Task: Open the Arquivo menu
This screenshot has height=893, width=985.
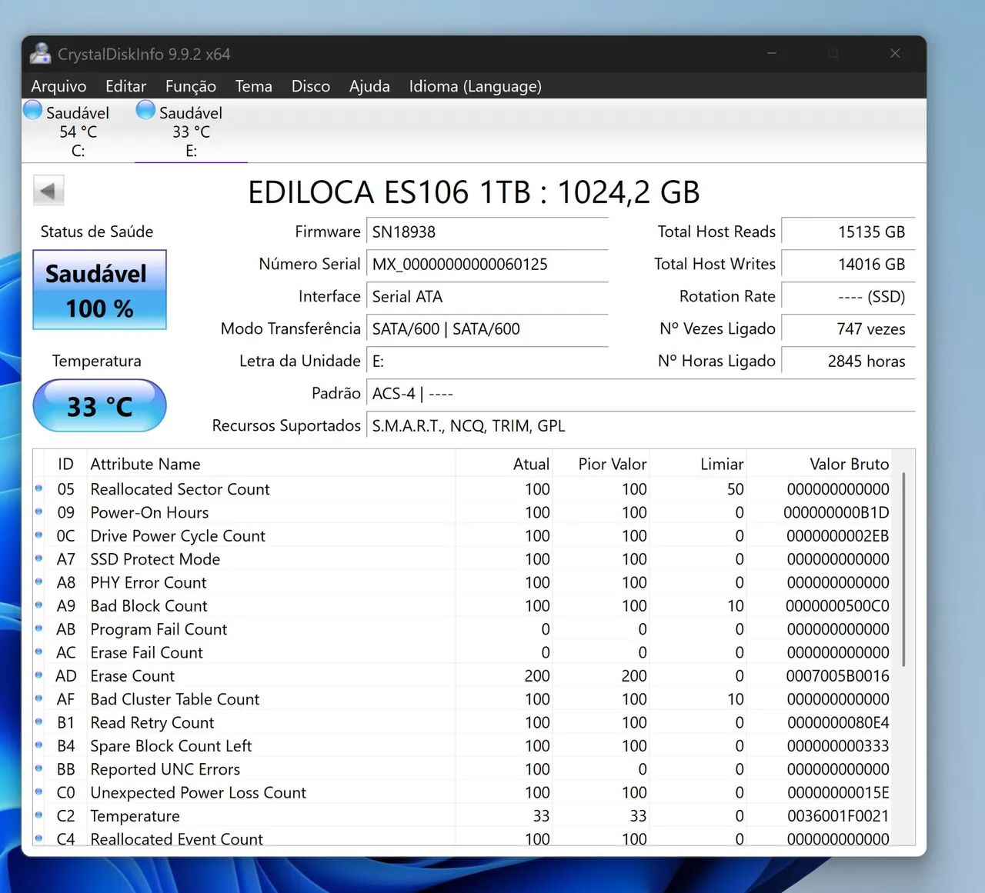Action: (x=58, y=86)
